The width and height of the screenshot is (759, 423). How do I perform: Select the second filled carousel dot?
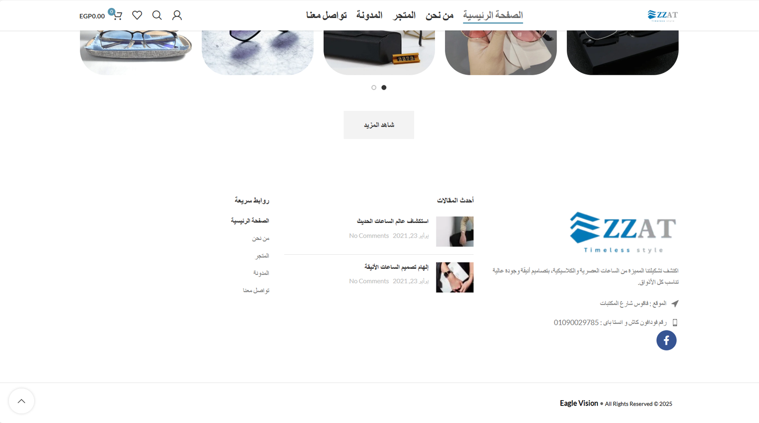tap(384, 87)
